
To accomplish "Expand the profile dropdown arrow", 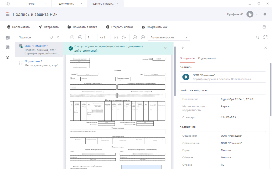I will click(x=257, y=14).
